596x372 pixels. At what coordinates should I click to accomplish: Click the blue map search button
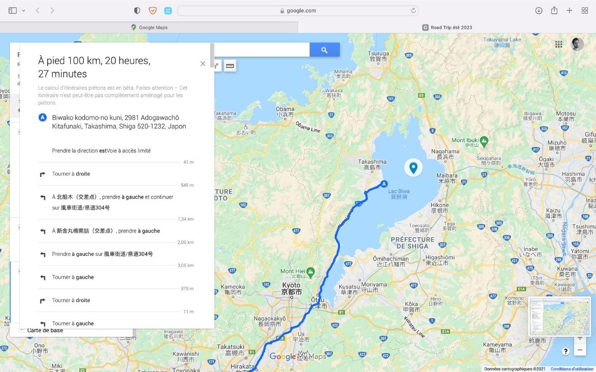(324, 50)
